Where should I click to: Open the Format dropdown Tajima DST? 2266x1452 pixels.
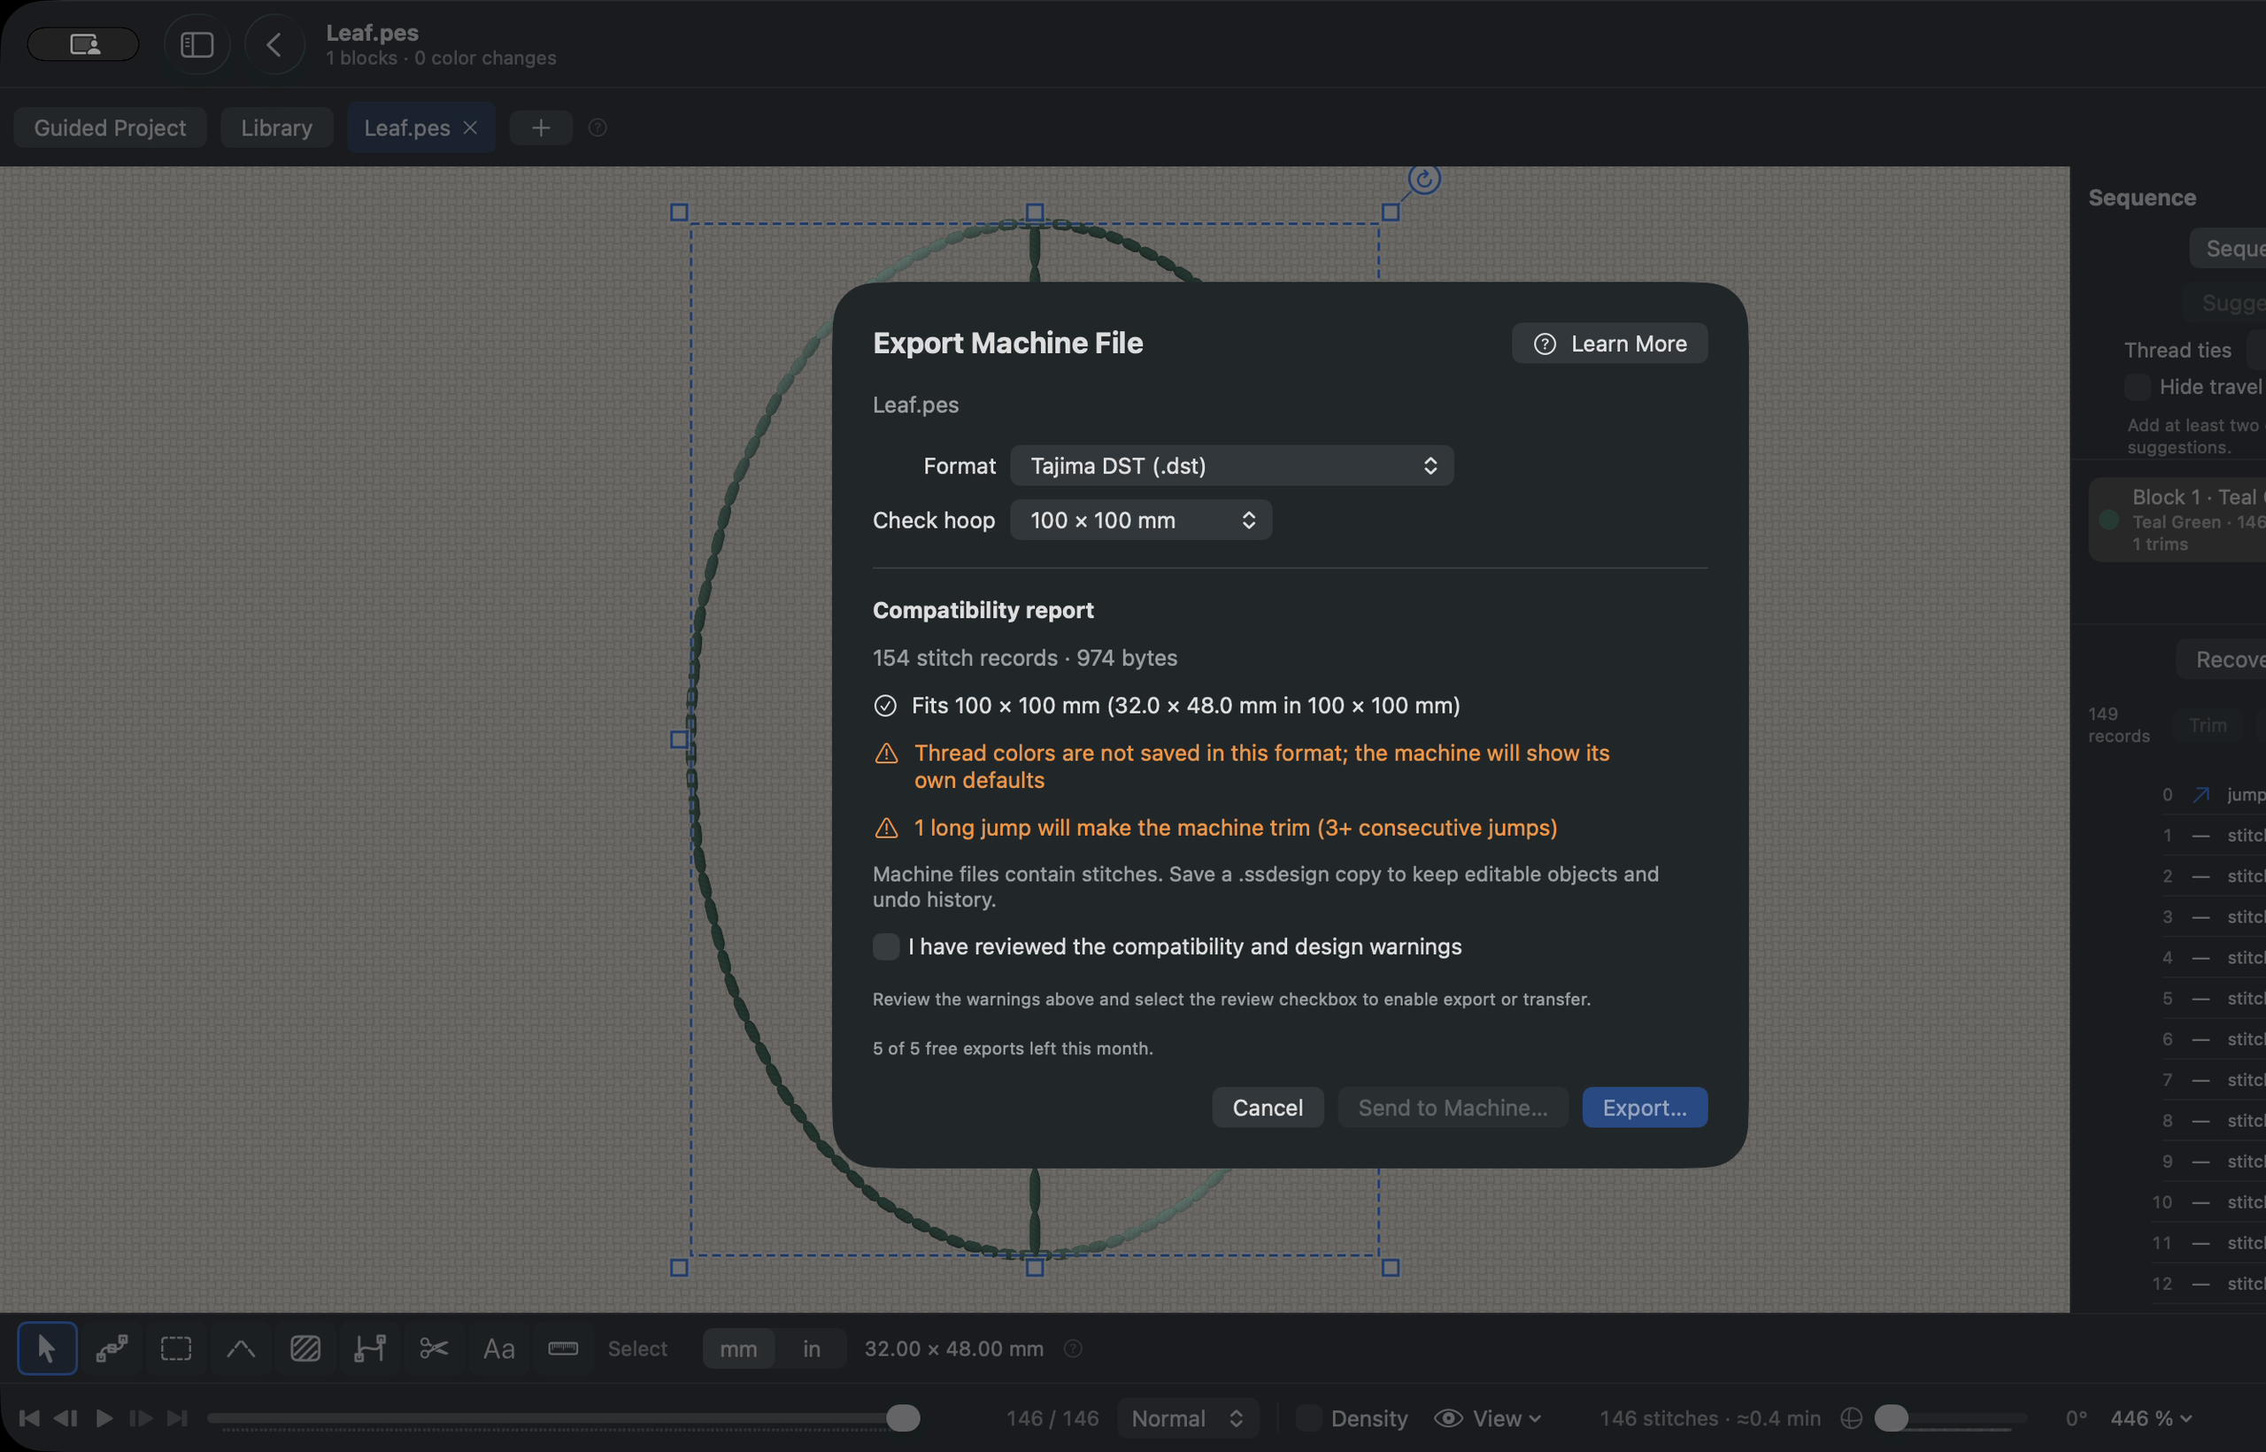[x=1232, y=466]
